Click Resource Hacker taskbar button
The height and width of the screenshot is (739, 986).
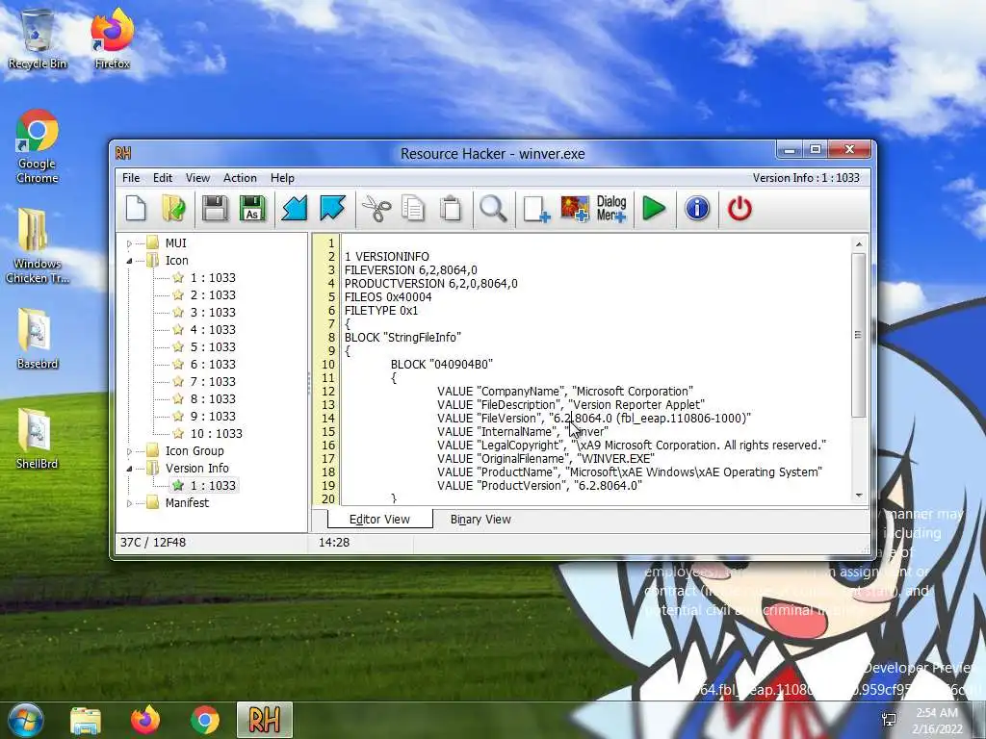coord(265,720)
